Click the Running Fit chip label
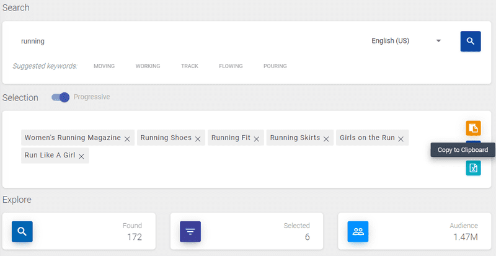This screenshot has height=256, width=496. (231, 138)
